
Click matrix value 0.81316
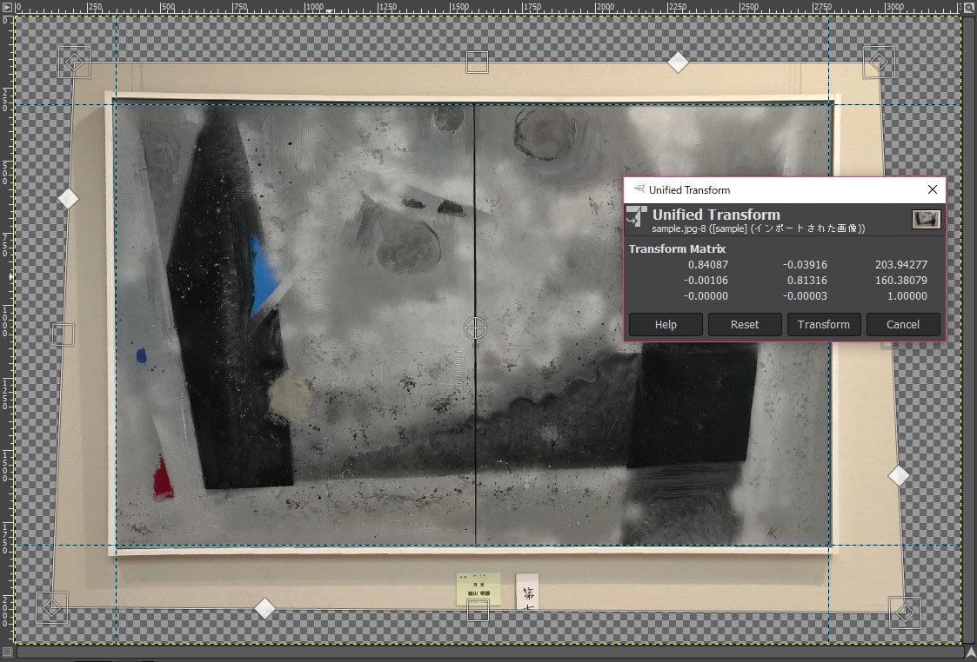pyautogui.click(x=806, y=281)
